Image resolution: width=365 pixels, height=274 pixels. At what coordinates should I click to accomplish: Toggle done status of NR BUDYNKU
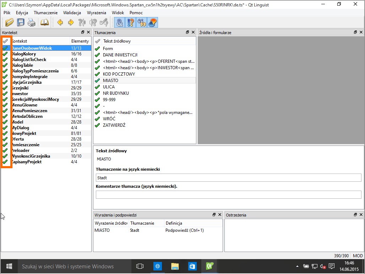tap(97, 93)
